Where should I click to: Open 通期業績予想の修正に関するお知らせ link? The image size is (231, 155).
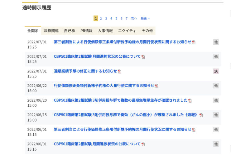pyautogui.click(x=85, y=71)
